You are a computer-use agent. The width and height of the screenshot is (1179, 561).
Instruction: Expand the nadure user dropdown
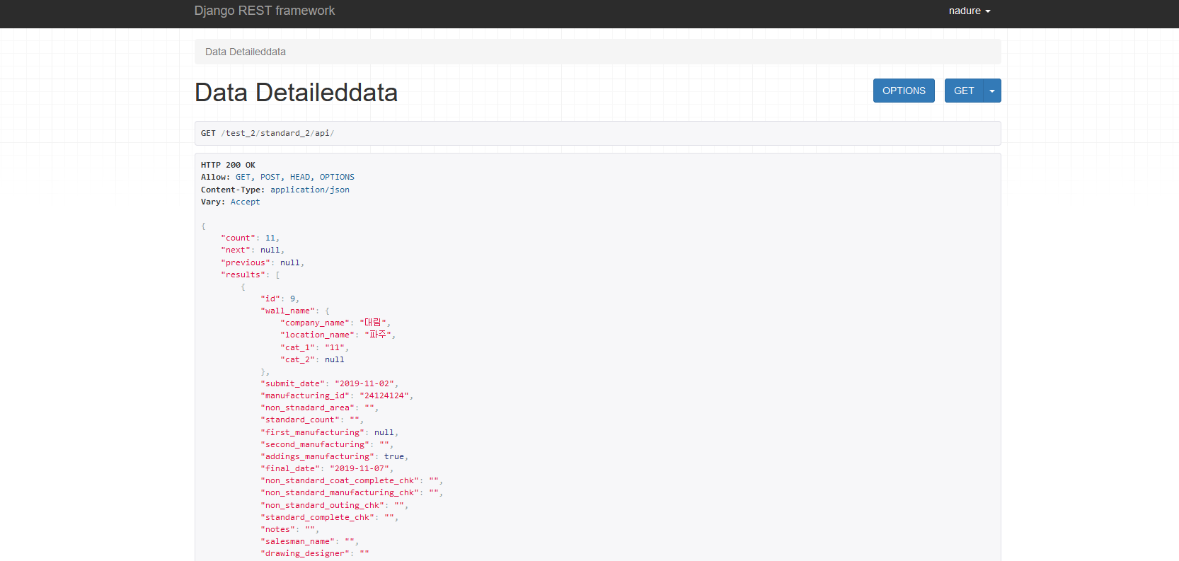pos(970,11)
